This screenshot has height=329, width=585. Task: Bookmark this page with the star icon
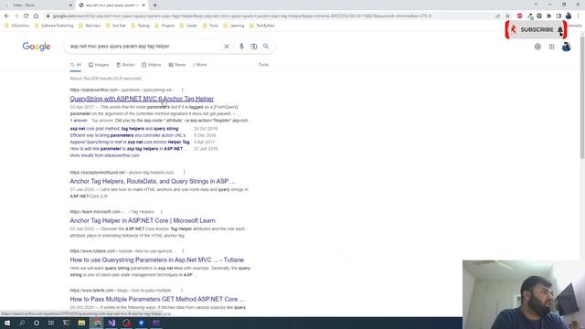507,16
